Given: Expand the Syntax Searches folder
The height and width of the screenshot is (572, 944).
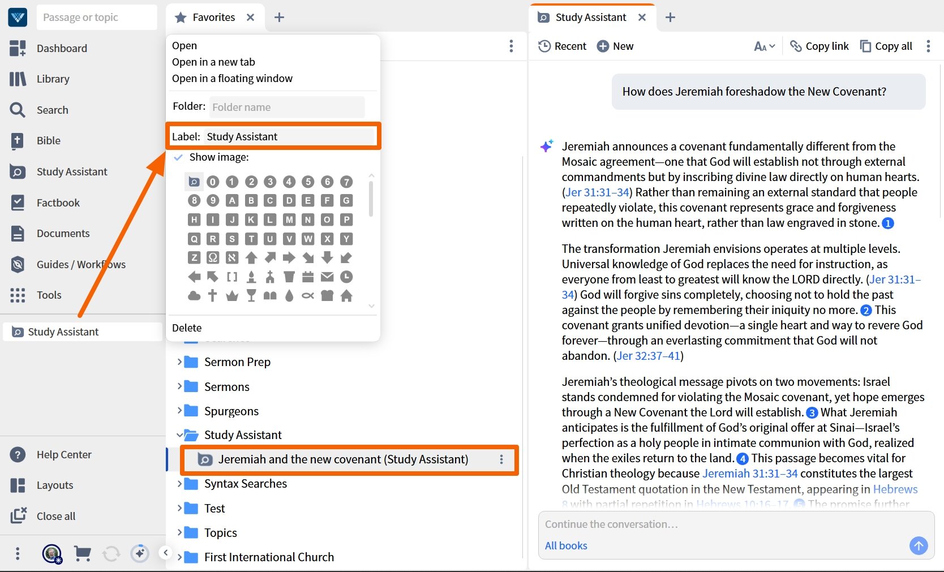Looking at the screenshot, I should [179, 483].
